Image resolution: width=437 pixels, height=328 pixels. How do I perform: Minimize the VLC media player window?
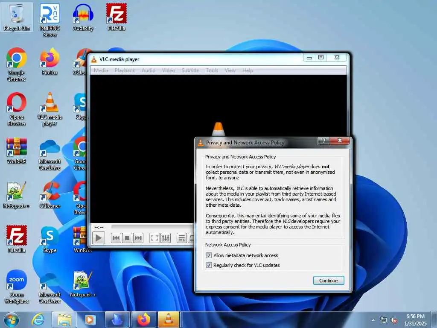309,58
